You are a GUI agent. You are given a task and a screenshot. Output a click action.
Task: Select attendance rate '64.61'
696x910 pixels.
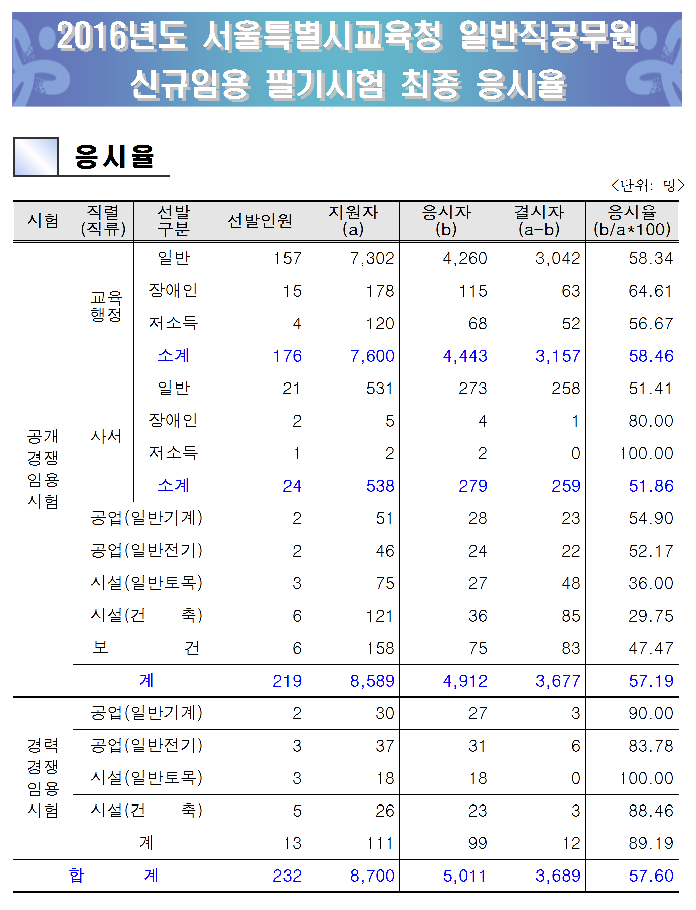pyautogui.click(x=651, y=291)
